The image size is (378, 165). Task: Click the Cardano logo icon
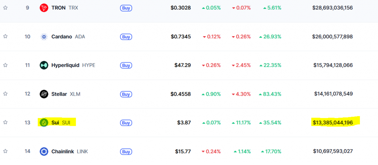pos(44,37)
